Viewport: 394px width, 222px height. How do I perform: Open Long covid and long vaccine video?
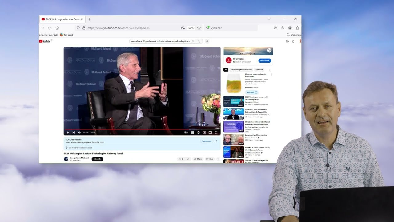(x=234, y=139)
